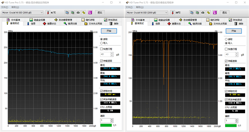Image resolution: width=249 pixels, height=132 pixels.
Task: Copy text info icon in right window toolbar
Action: pos(192,12)
